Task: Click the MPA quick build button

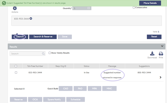Action: point(94,88)
